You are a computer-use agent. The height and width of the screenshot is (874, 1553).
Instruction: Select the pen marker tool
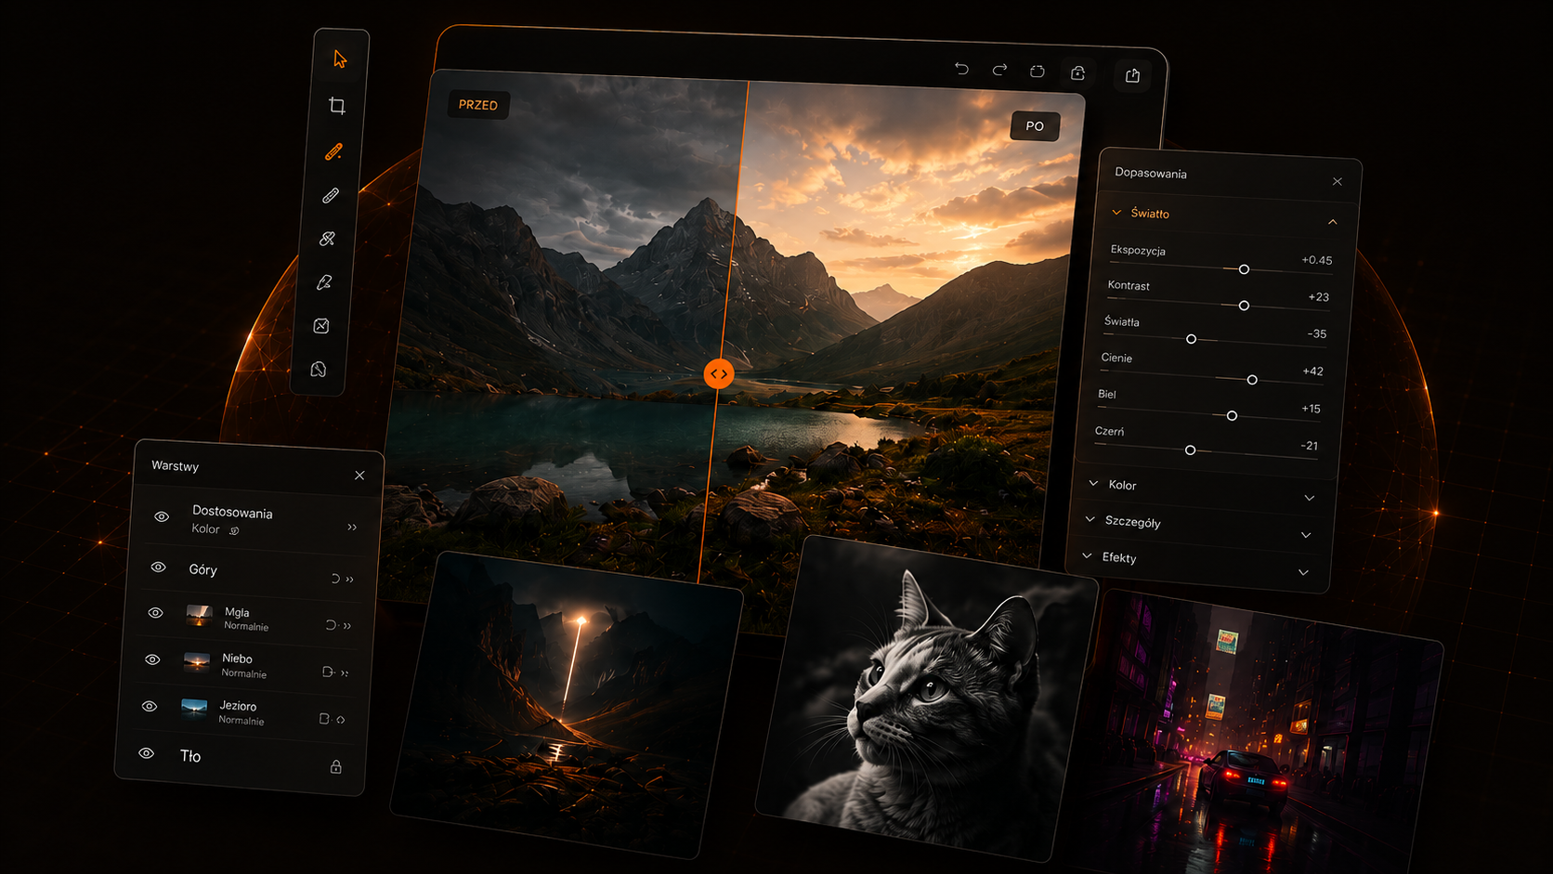[x=324, y=282]
